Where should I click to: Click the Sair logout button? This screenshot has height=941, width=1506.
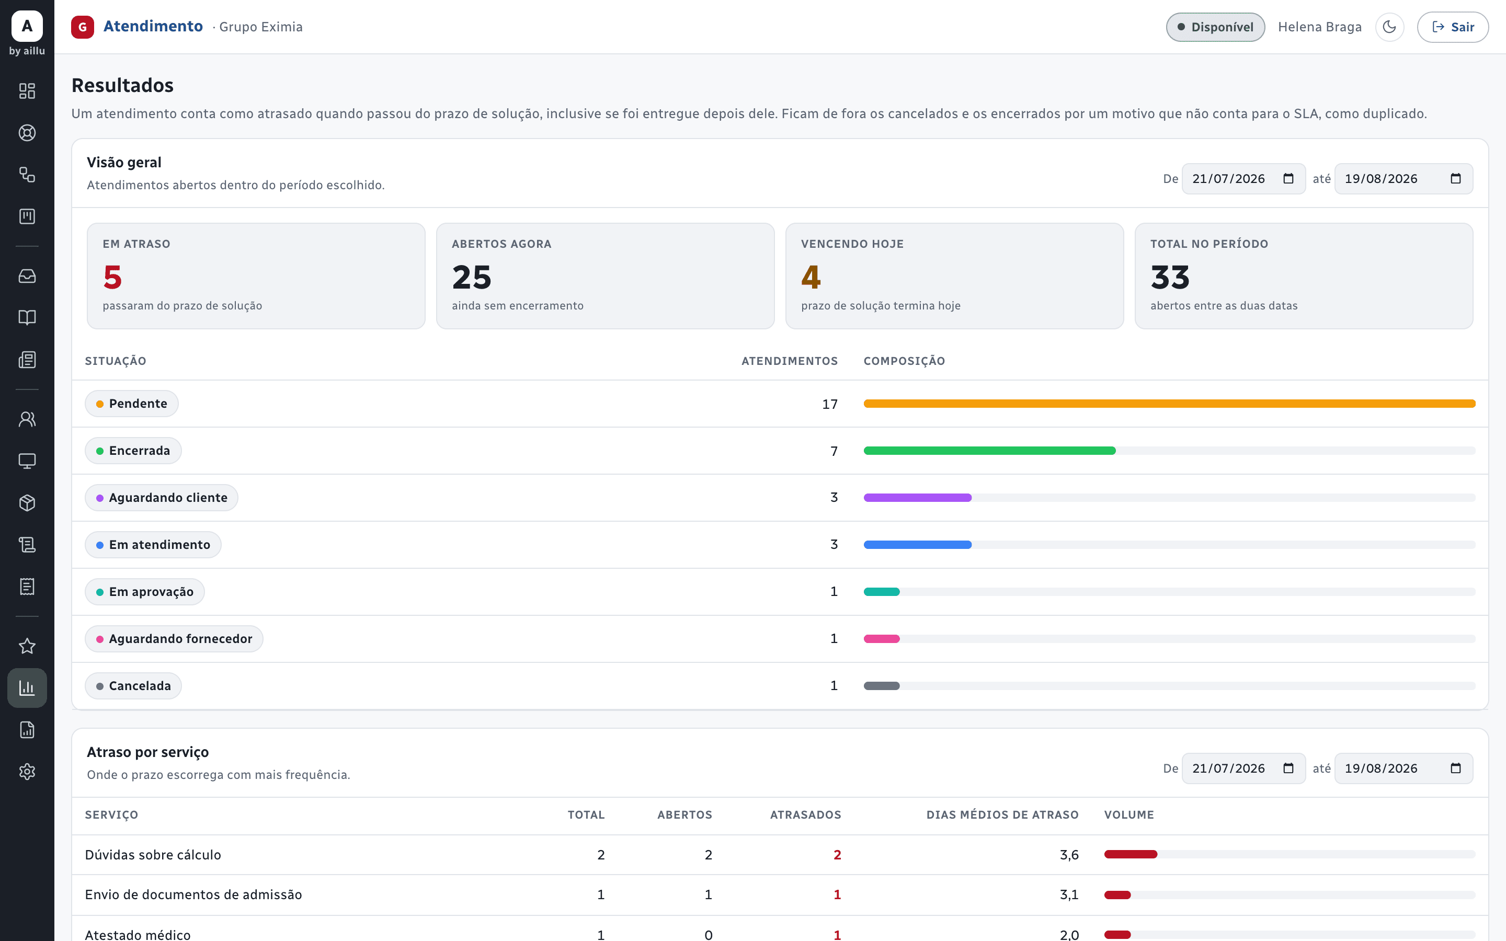pos(1453,27)
